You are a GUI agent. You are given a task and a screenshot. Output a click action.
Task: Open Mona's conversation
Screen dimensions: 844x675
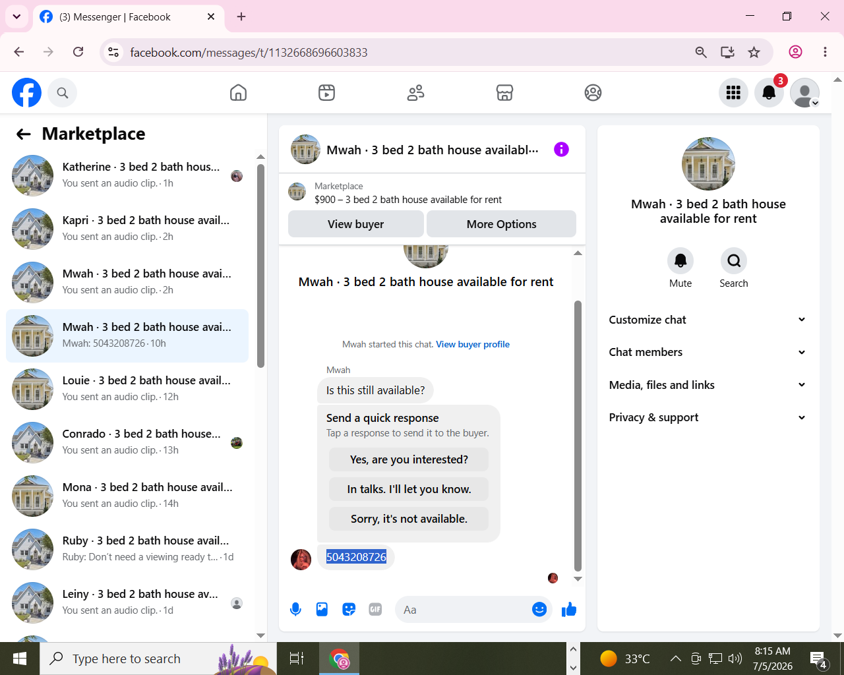point(127,496)
